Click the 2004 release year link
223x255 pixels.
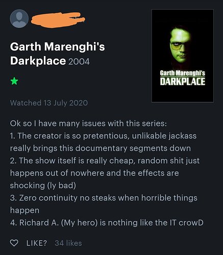coord(79,61)
